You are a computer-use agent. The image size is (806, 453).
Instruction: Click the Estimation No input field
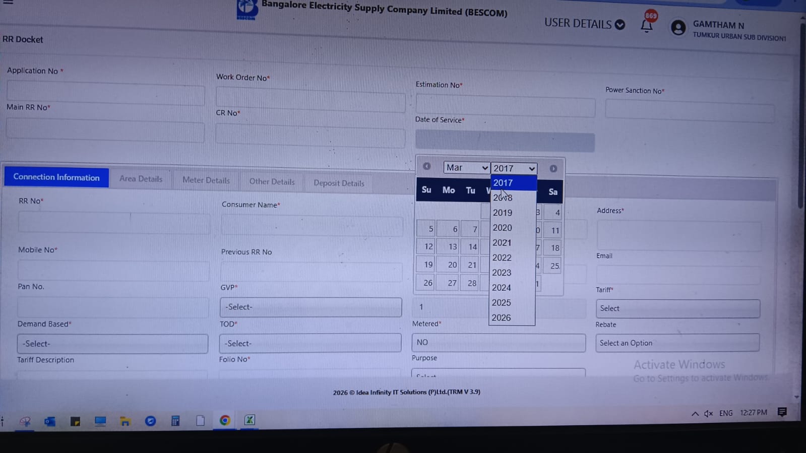point(505,105)
